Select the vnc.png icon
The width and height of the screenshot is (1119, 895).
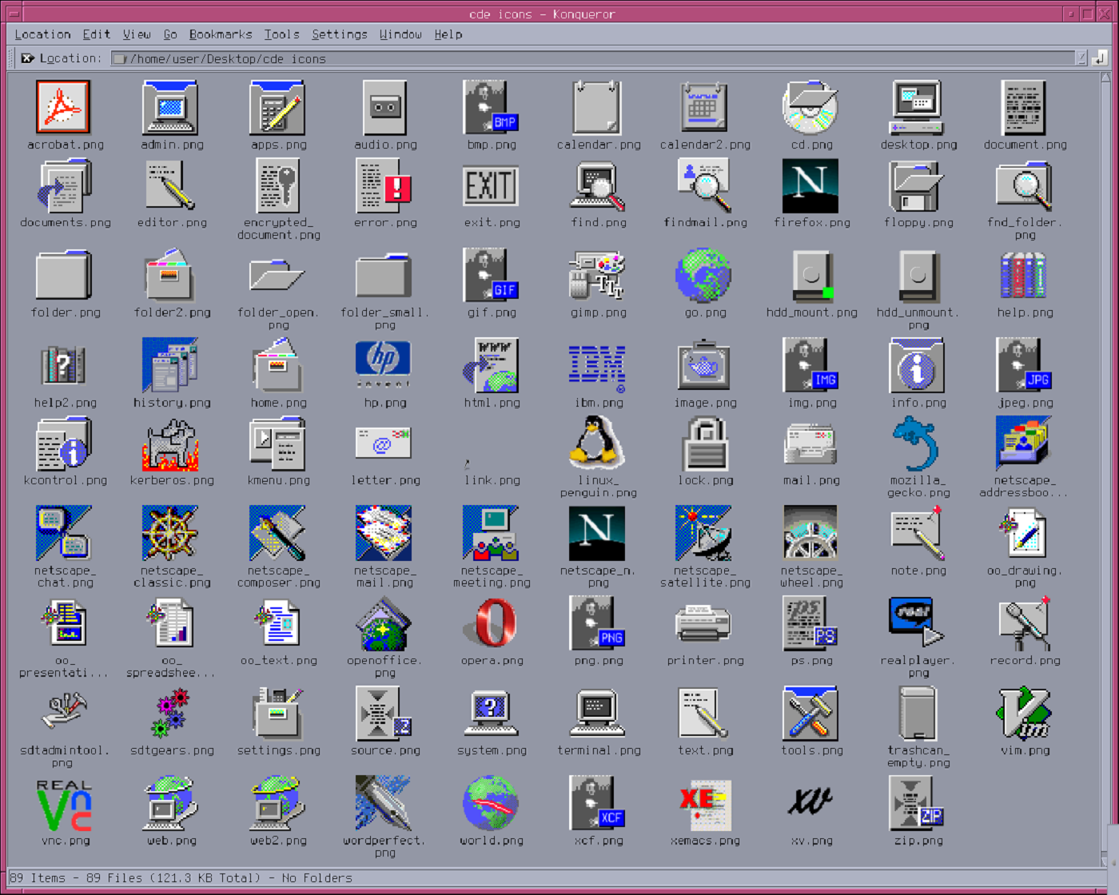click(x=65, y=805)
